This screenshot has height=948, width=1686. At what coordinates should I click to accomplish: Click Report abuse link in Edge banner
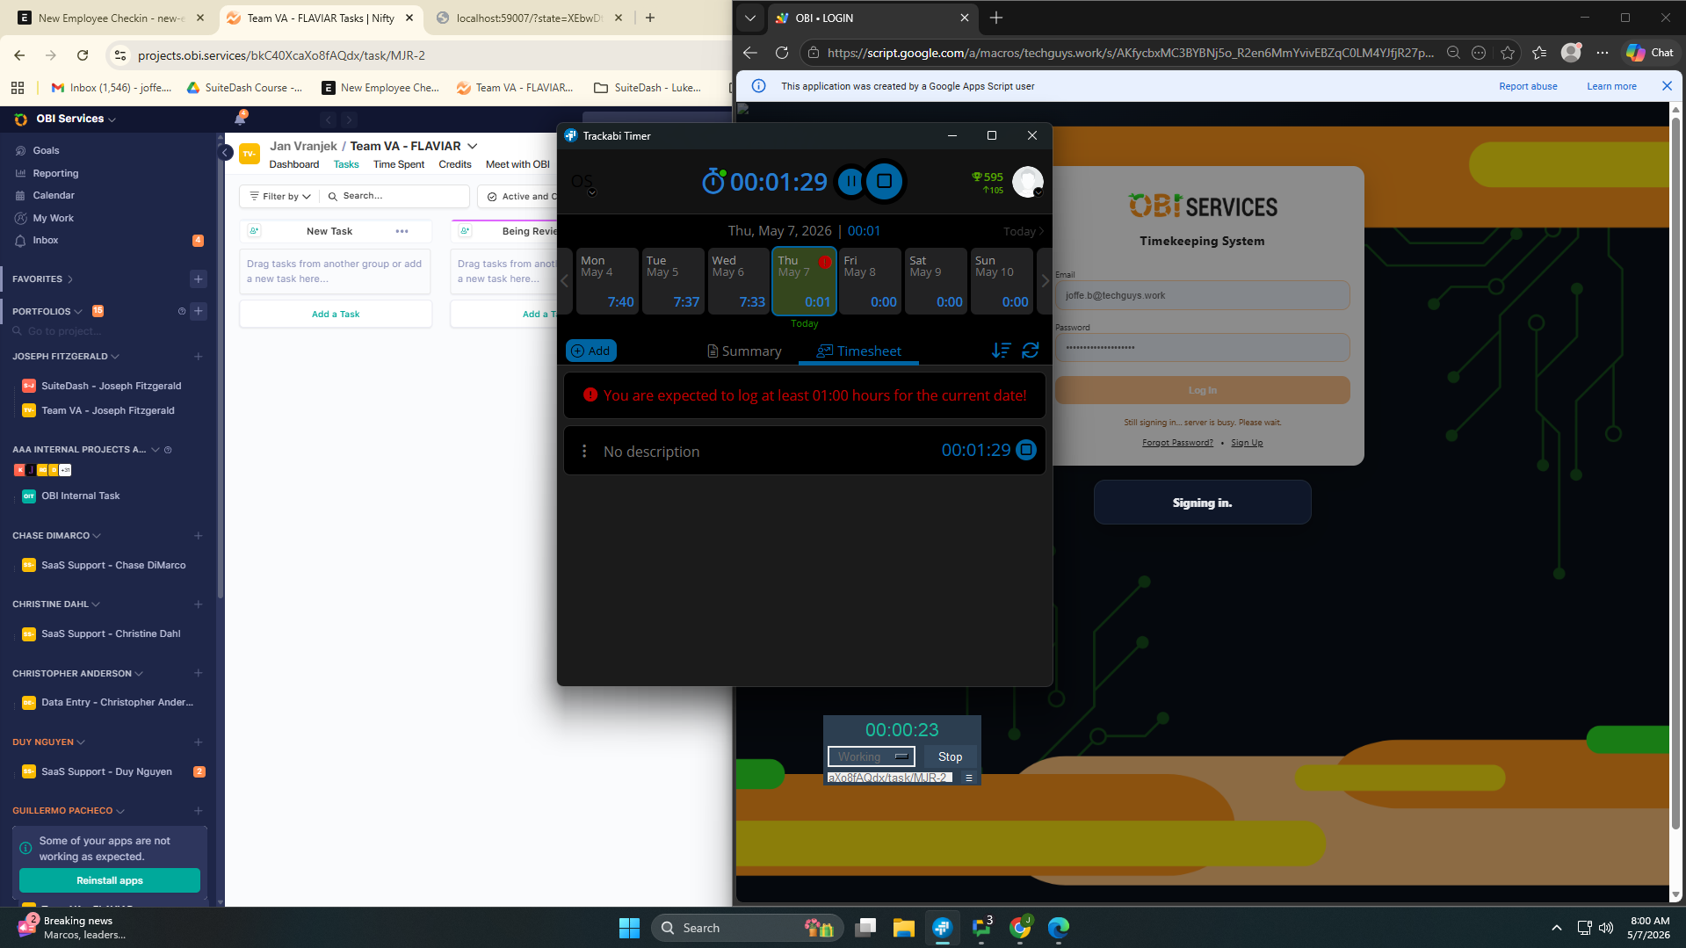point(1528,86)
